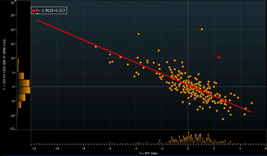
Task: Click the data point near X -2, Y 13
Action: 159,50
